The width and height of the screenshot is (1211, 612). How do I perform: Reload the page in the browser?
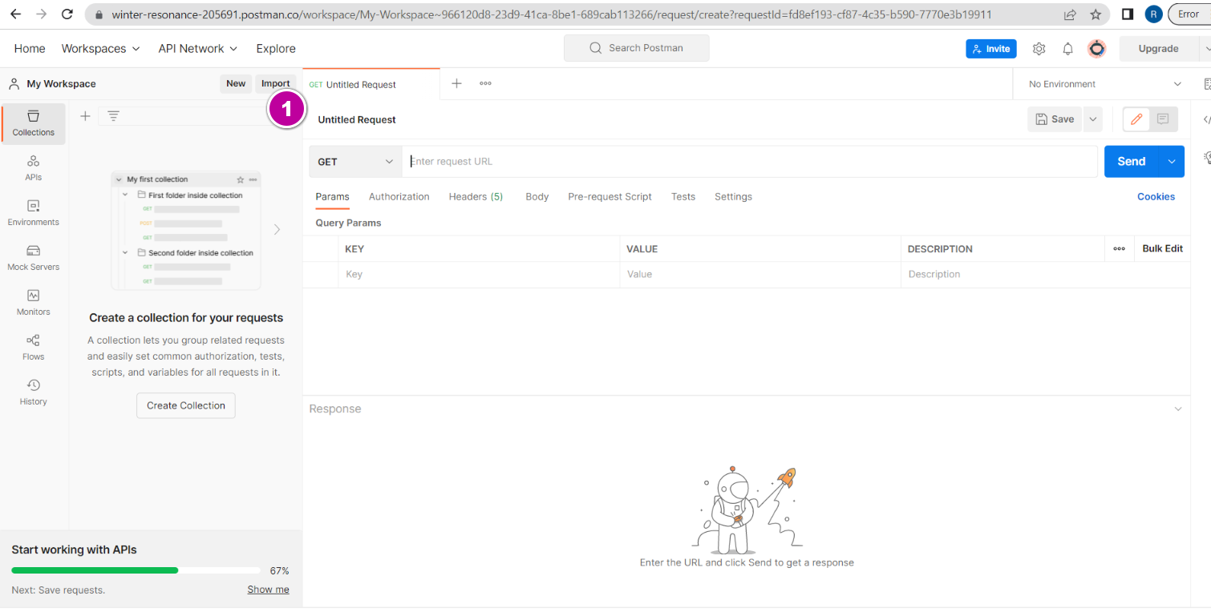[x=67, y=14]
